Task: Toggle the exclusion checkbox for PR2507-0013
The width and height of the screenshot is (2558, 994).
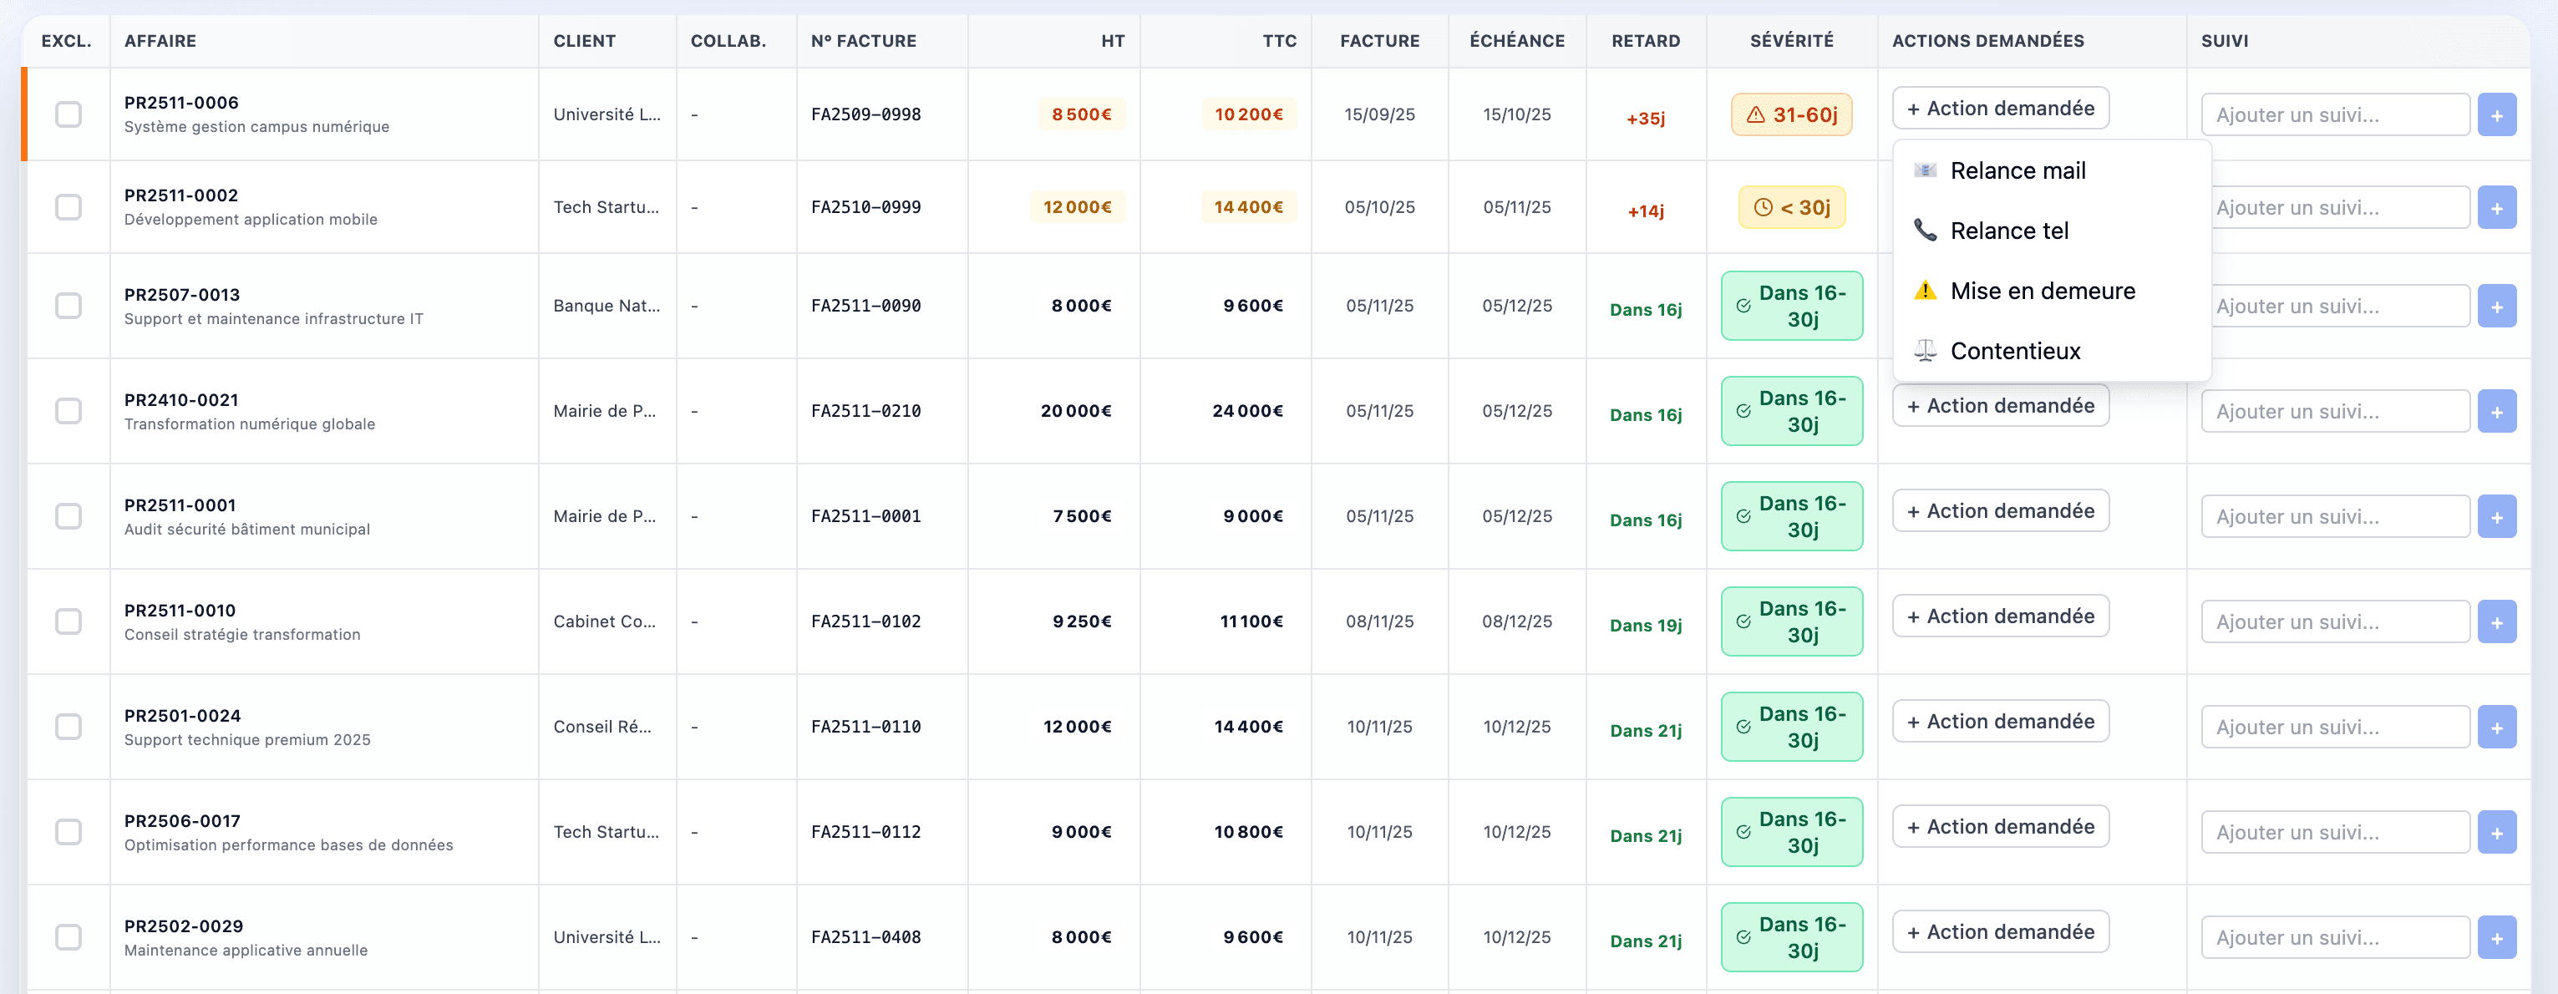Action: 69,306
